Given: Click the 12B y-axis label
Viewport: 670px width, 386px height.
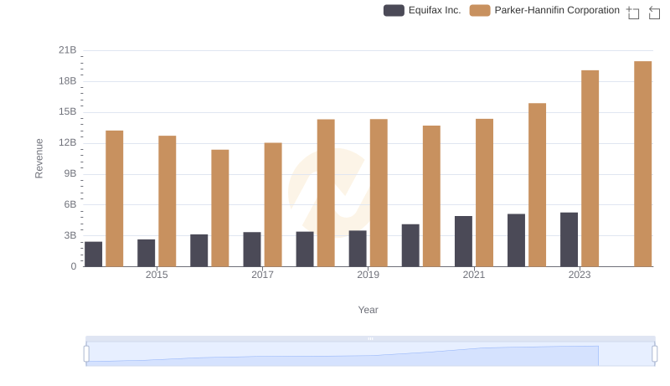Looking at the screenshot, I should coord(68,142).
